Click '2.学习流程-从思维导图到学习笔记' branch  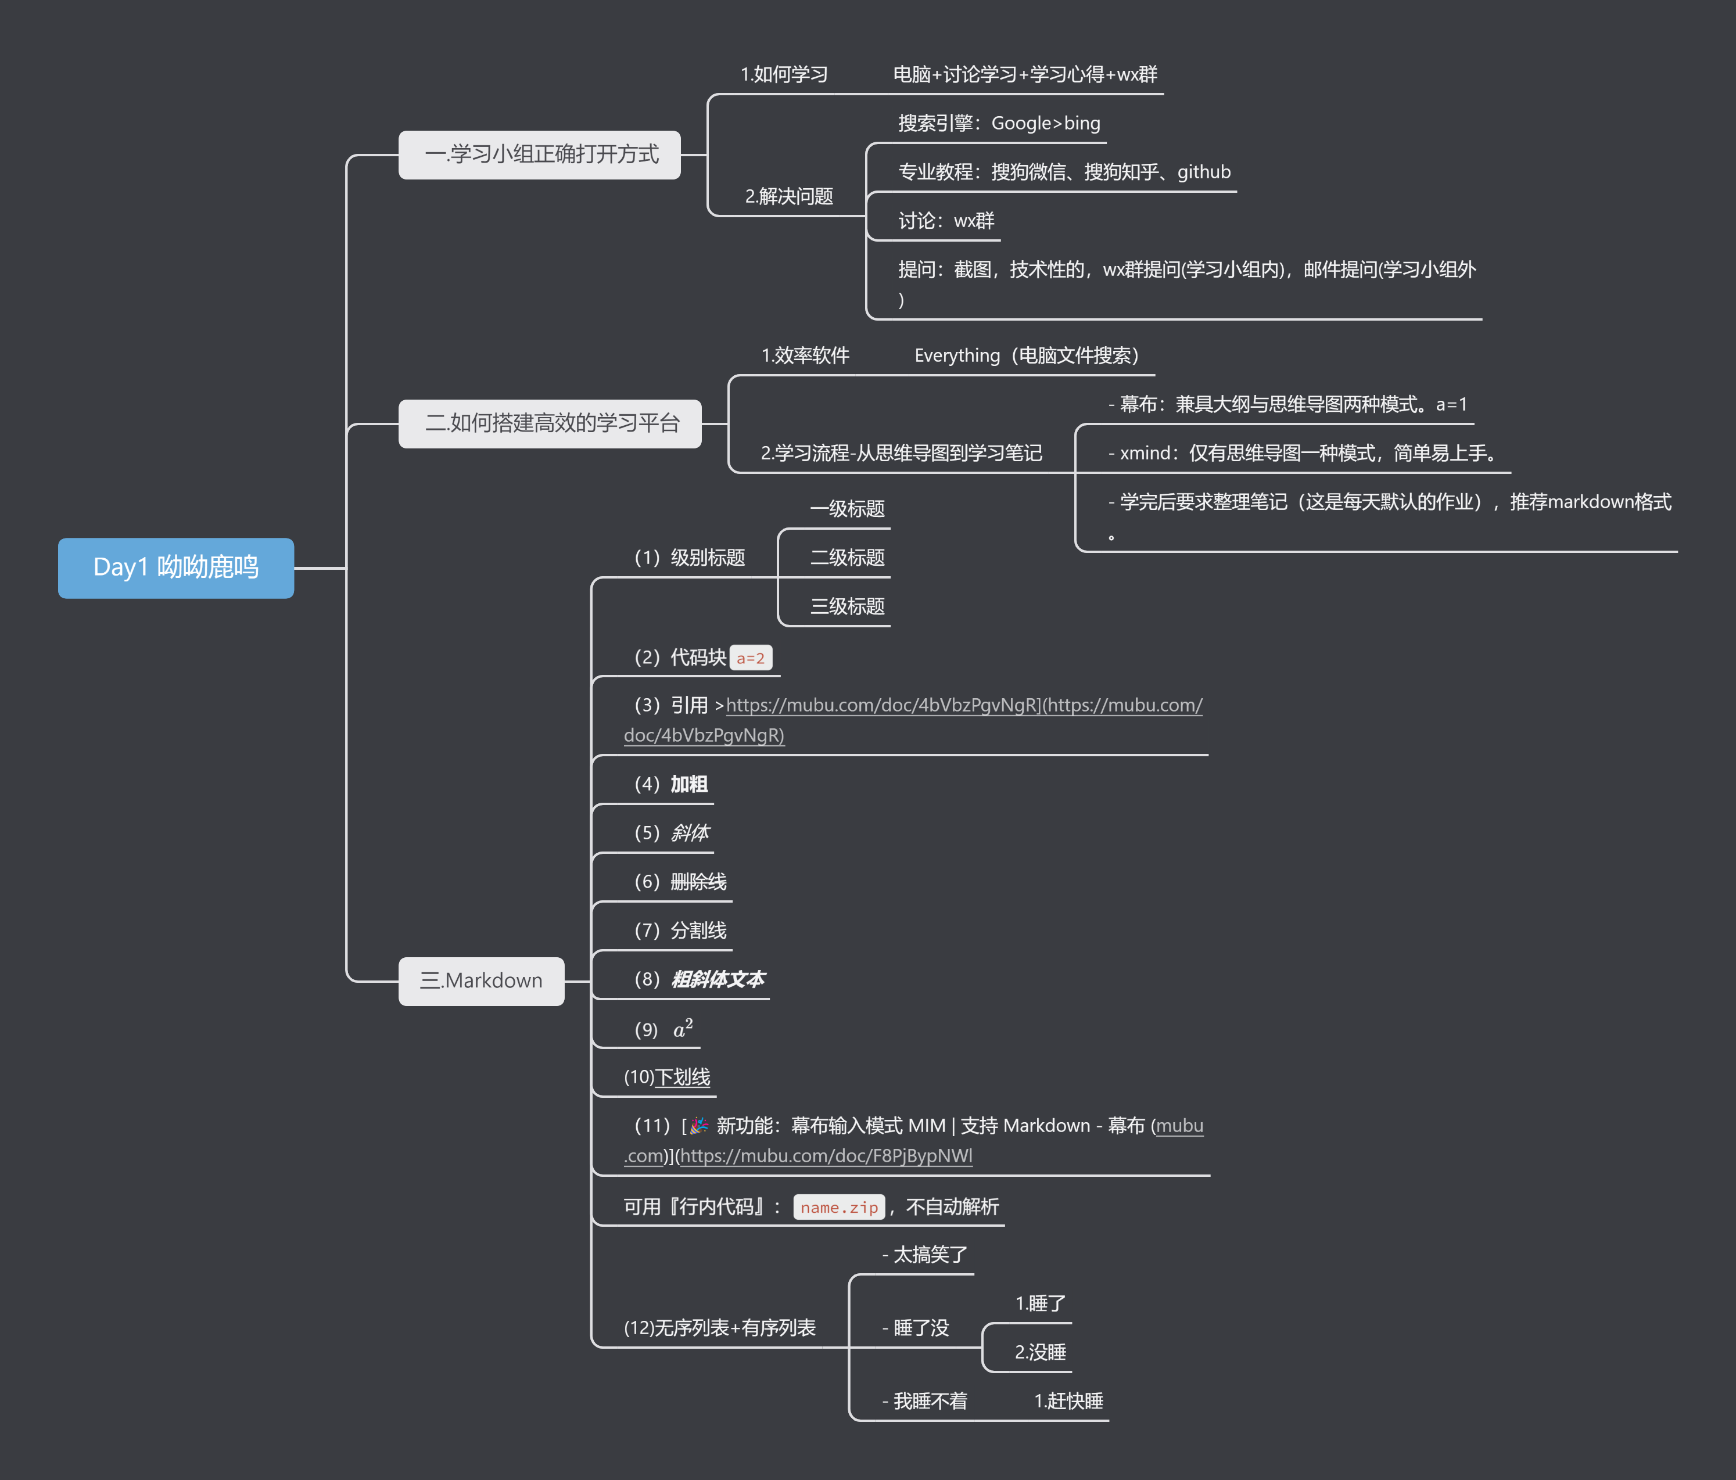[x=901, y=453]
